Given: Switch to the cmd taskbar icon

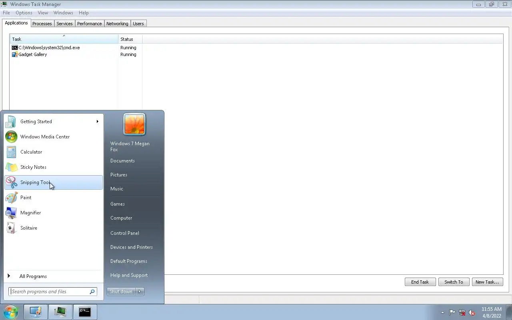Looking at the screenshot, I should pyautogui.click(x=85, y=312).
